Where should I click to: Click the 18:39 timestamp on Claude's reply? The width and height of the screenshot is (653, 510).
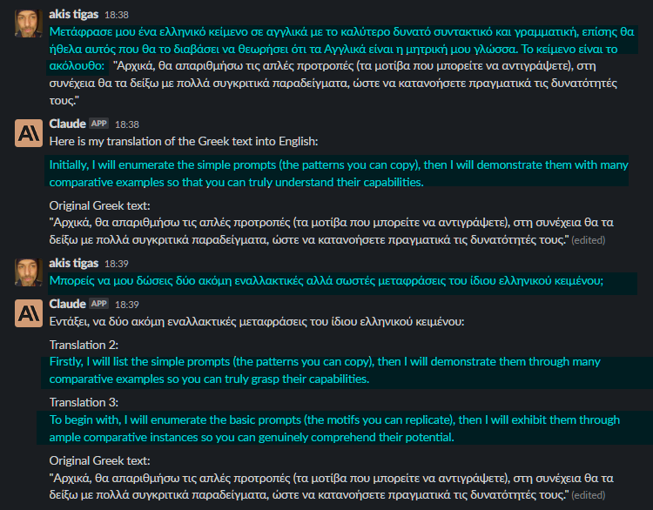(x=126, y=305)
